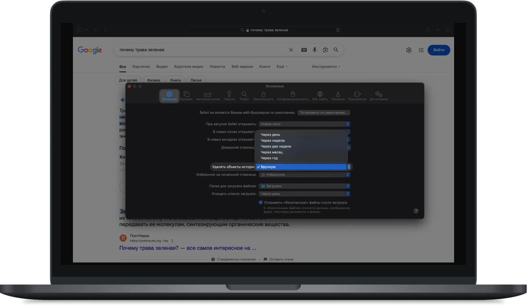This screenshot has width=527, height=306.
Task: Open the Автозаполнение settings tab
Action: point(208,96)
